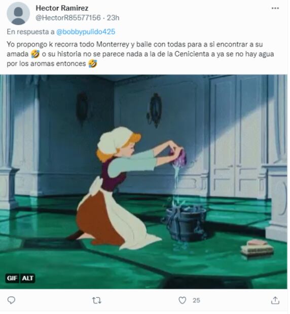Click the tweet text about Monterrey
Viewport: 290px width, 314px height.
(x=141, y=54)
